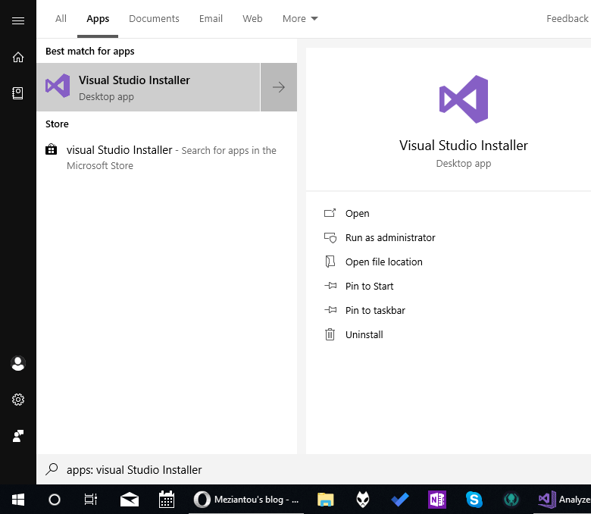Open the fox-head app on taskbar
The height and width of the screenshot is (514, 591).
click(363, 500)
